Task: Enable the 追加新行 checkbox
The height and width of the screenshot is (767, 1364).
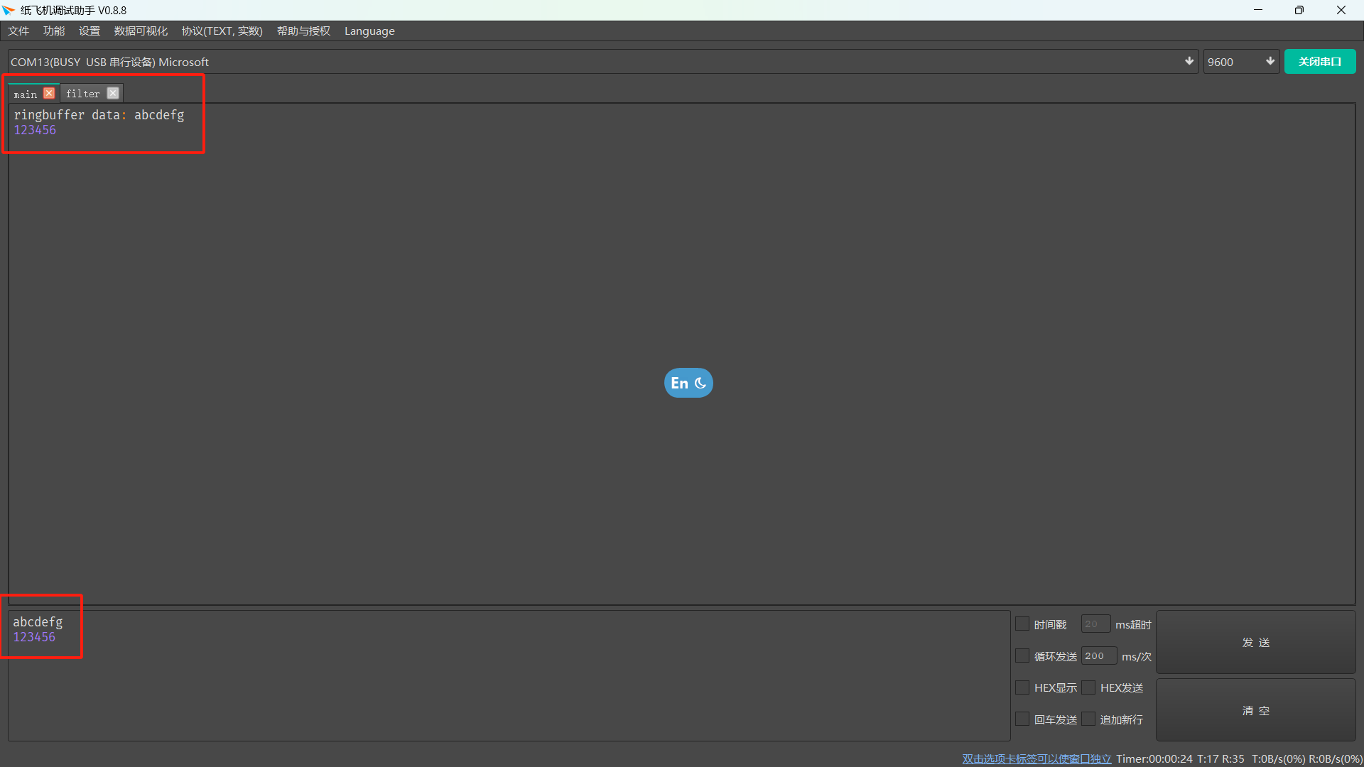Action: click(x=1088, y=719)
